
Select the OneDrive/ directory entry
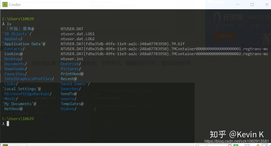point(71,64)
